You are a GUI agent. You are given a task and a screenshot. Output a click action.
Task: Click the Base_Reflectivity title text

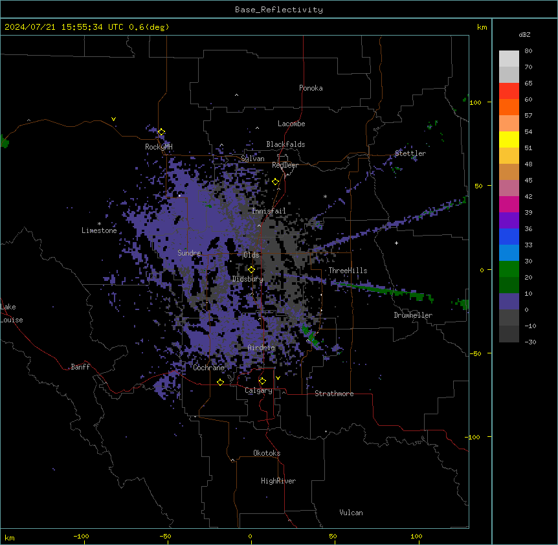[x=279, y=10]
